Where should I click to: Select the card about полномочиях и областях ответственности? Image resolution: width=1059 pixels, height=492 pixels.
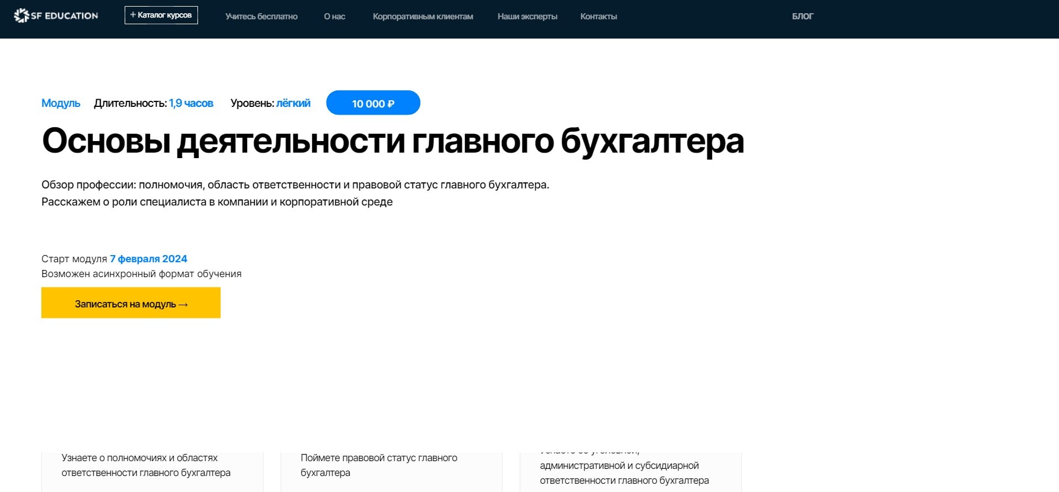[x=152, y=468]
